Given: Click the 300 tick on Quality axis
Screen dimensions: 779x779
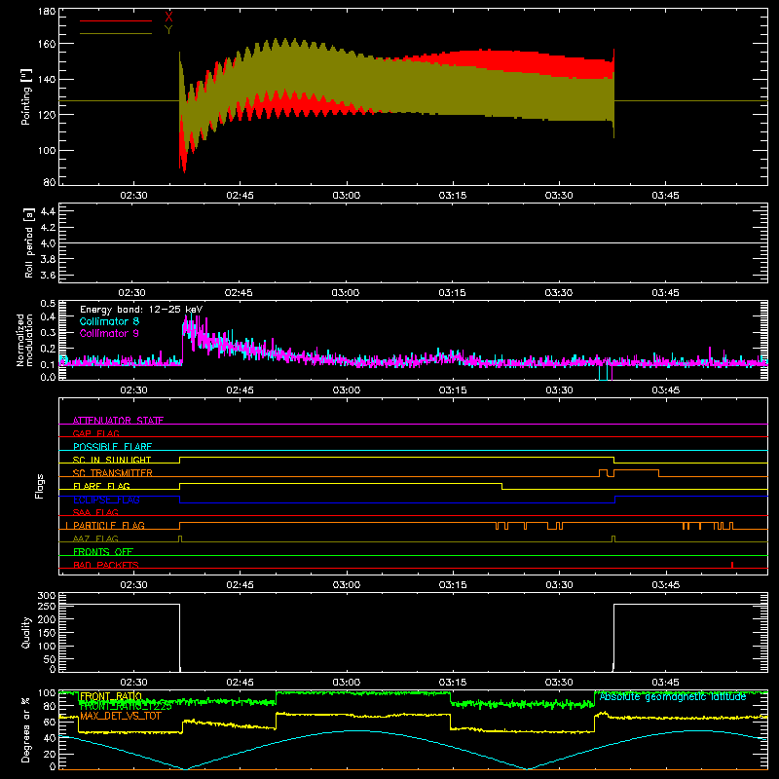Looking at the screenshot, I should (47, 596).
